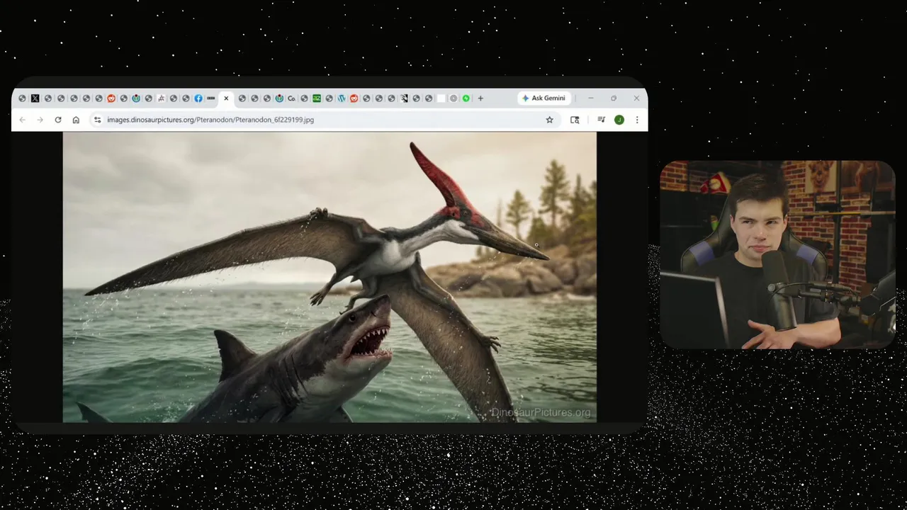Open a new tab with the plus button
Screen dimensions: 907x510
click(480, 98)
